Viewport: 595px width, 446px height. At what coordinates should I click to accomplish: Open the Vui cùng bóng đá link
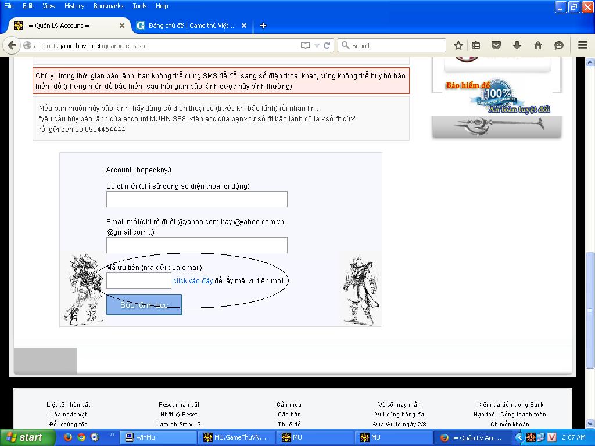pos(400,415)
